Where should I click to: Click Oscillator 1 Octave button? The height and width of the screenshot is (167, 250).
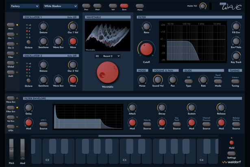[x=28, y=42]
